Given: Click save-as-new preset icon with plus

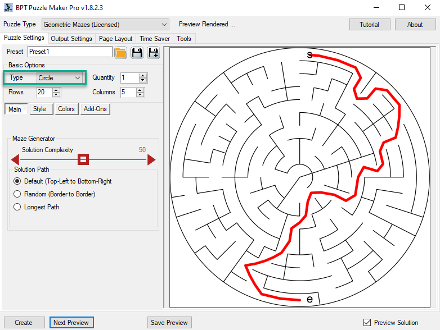Looking at the screenshot, I should coord(153,53).
